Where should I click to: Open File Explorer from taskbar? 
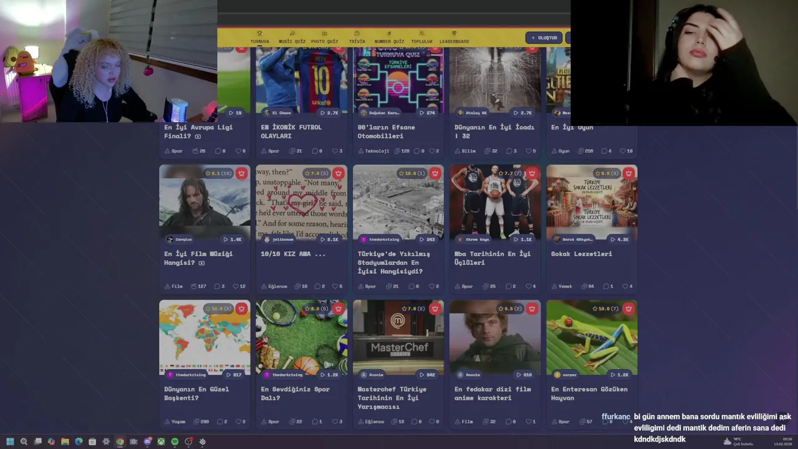(65, 442)
